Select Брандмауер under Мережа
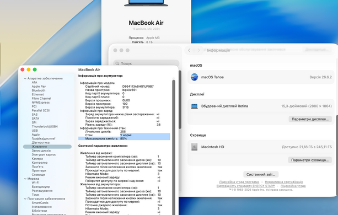This screenshot has width=338, height=215. click(x=40, y=186)
